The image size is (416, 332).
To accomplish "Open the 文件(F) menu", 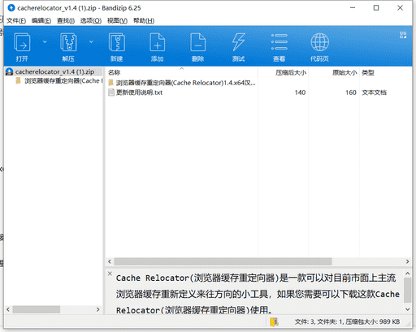I will tap(16, 20).
